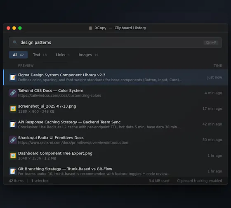Image resolution: width=231 pixels, height=208 pixels.
Task: Click the Figma entry description preview text
Action: pyautogui.click(x=100, y=80)
